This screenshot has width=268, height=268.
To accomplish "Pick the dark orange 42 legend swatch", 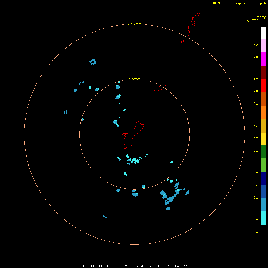I will click(263, 99).
